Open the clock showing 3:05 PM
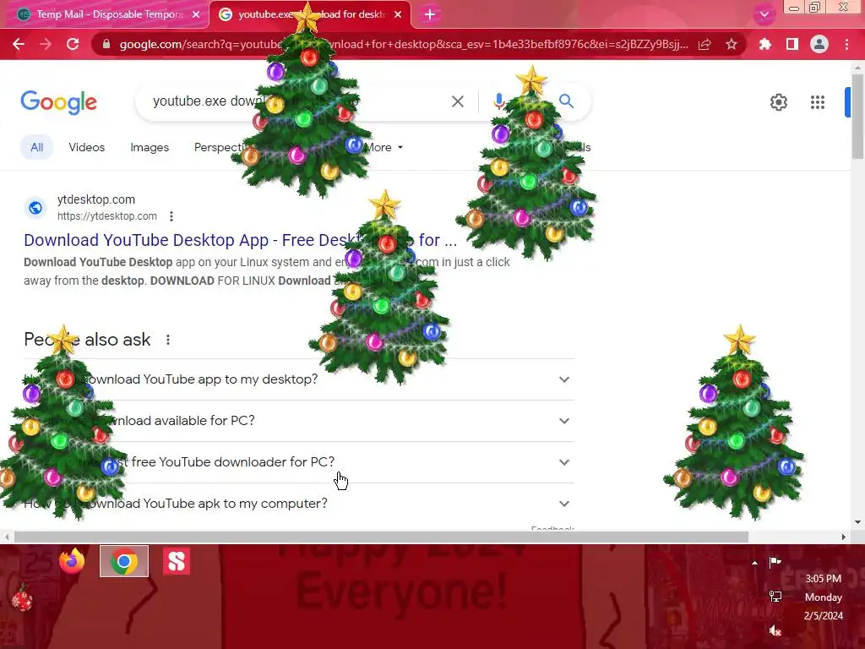 (x=823, y=597)
